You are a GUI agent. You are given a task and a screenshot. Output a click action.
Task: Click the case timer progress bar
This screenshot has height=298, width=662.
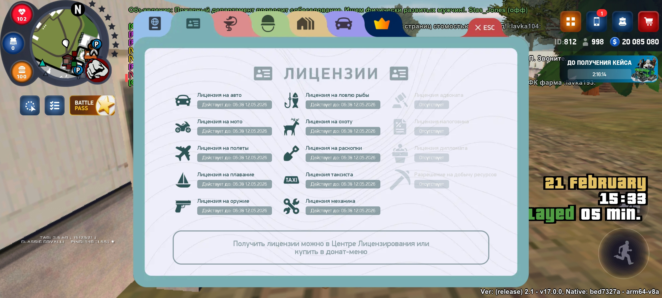click(599, 74)
